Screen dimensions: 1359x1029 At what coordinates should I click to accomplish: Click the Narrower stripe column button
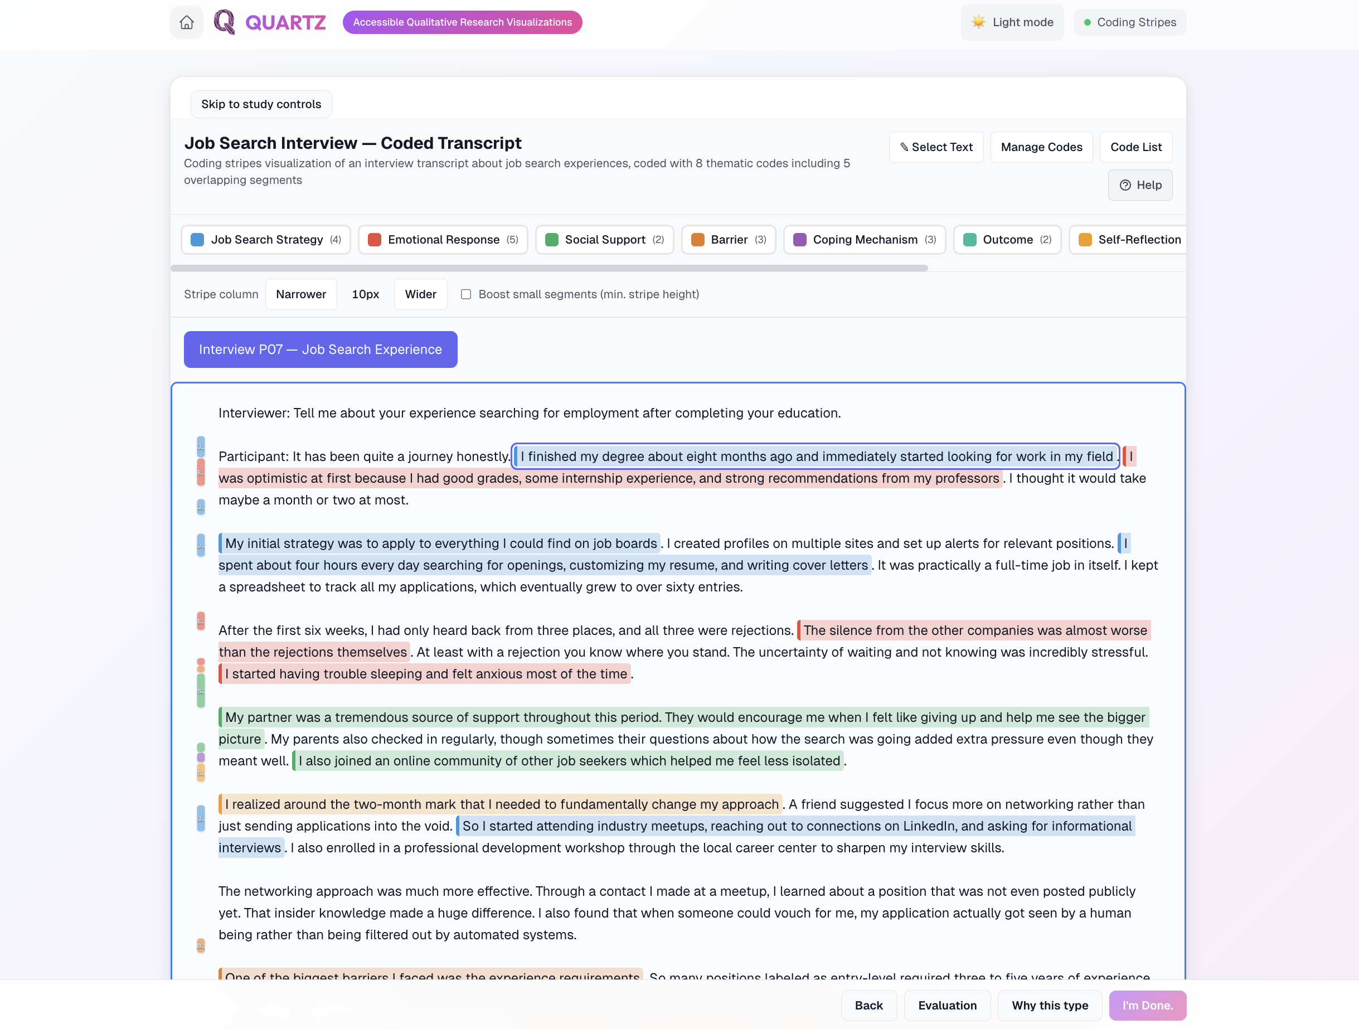[x=301, y=294]
